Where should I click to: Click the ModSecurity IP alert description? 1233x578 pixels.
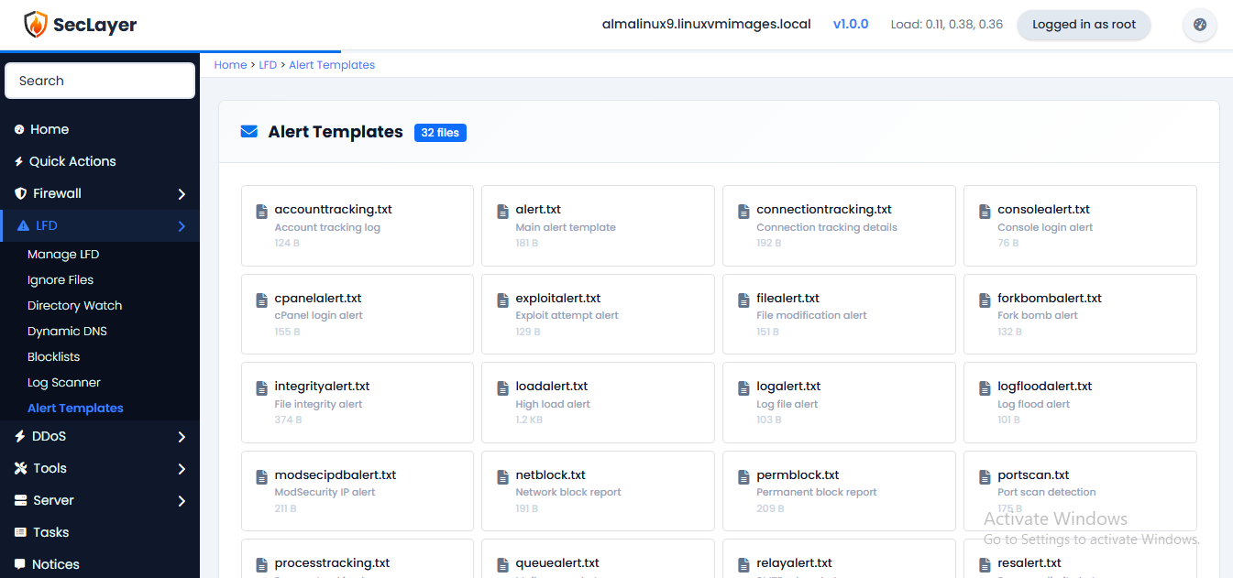tap(325, 492)
